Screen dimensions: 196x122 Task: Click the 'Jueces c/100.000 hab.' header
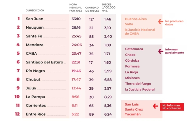[108, 7]
